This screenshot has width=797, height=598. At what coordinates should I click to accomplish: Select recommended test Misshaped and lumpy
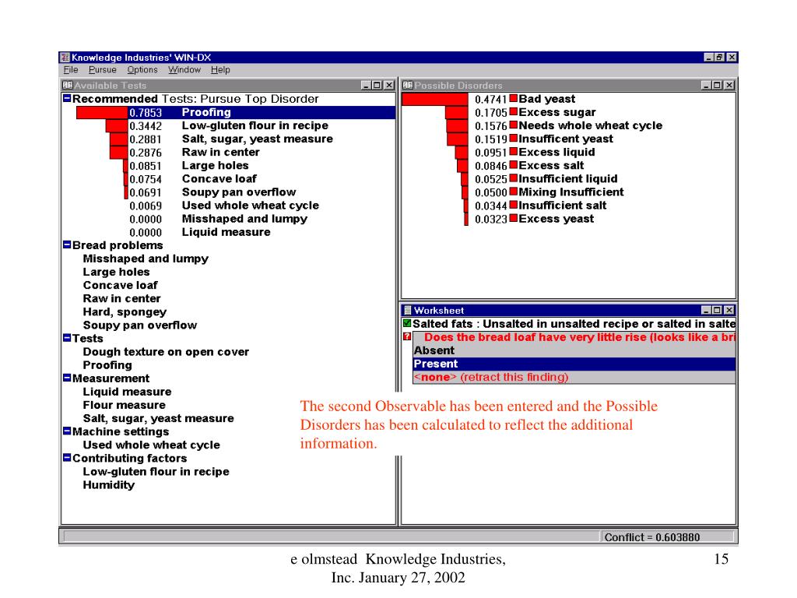(x=244, y=219)
